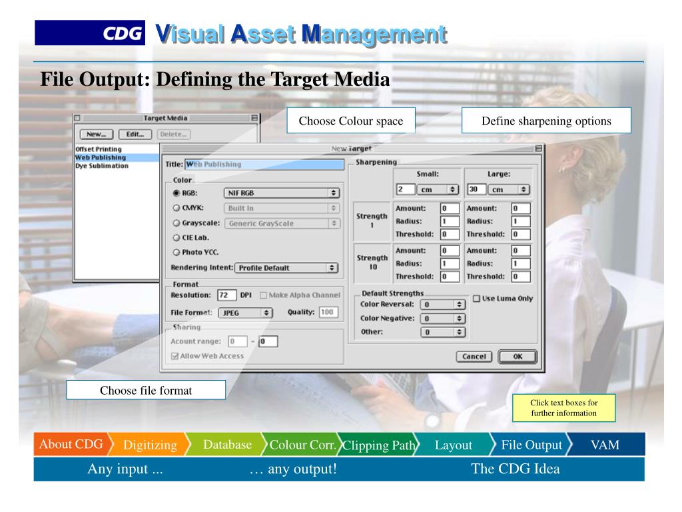Click Strength 10 Small Threshold field
Screen dimensions: 682x512
450,277
